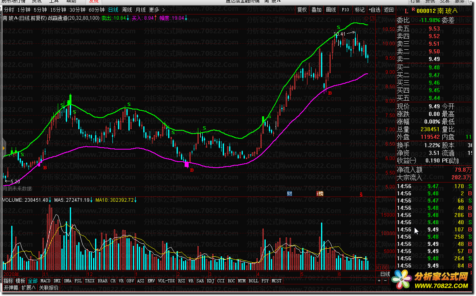Click the red R margin-trading icon
Screen dimensions: 476x296
tap(413, 10)
